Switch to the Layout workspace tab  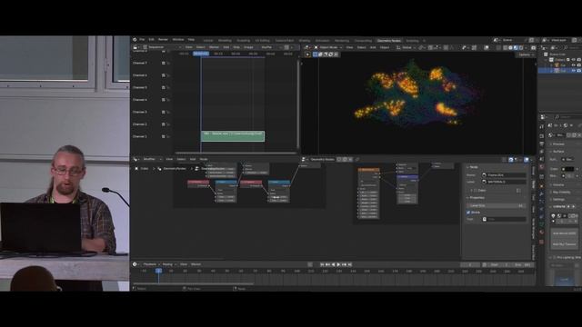tap(208, 40)
